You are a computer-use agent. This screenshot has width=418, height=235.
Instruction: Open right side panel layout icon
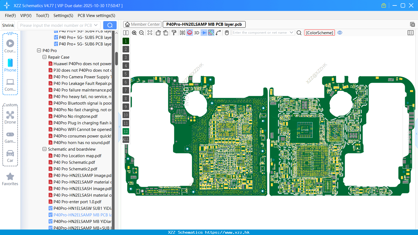[411, 33]
